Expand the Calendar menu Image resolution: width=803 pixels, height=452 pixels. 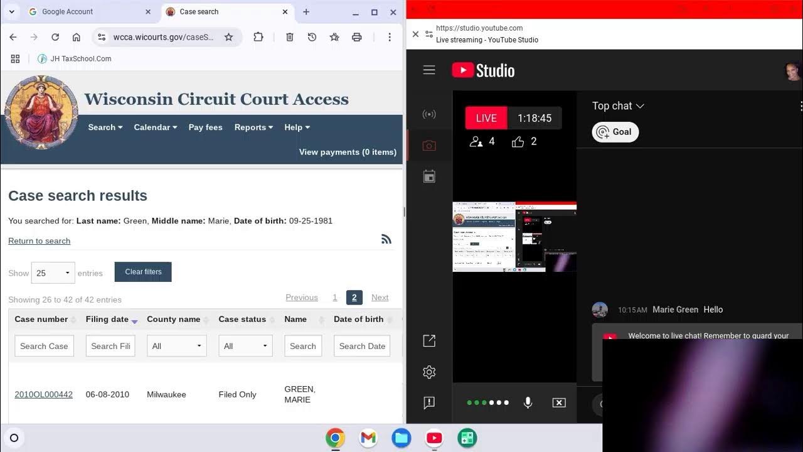coord(156,127)
